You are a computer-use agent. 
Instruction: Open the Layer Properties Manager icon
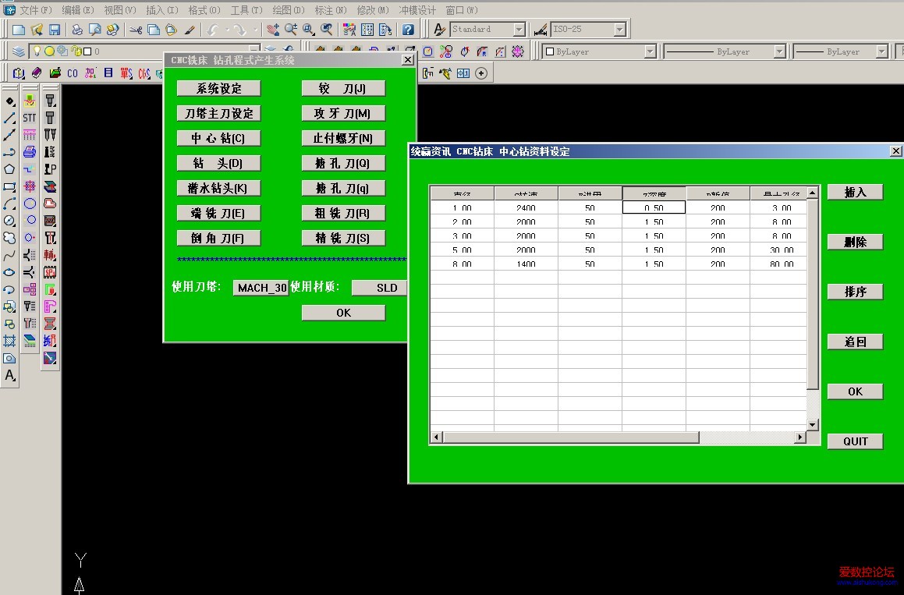tap(19, 51)
